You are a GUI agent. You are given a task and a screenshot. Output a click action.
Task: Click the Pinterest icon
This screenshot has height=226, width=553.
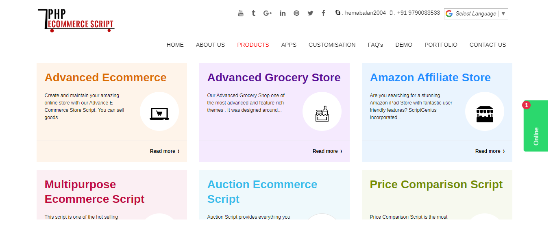pyautogui.click(x=296, y=13)
